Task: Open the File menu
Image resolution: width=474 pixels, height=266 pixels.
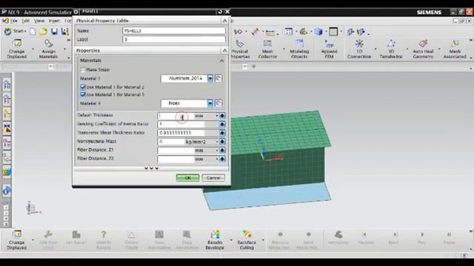Action: [x=14, y=21]
